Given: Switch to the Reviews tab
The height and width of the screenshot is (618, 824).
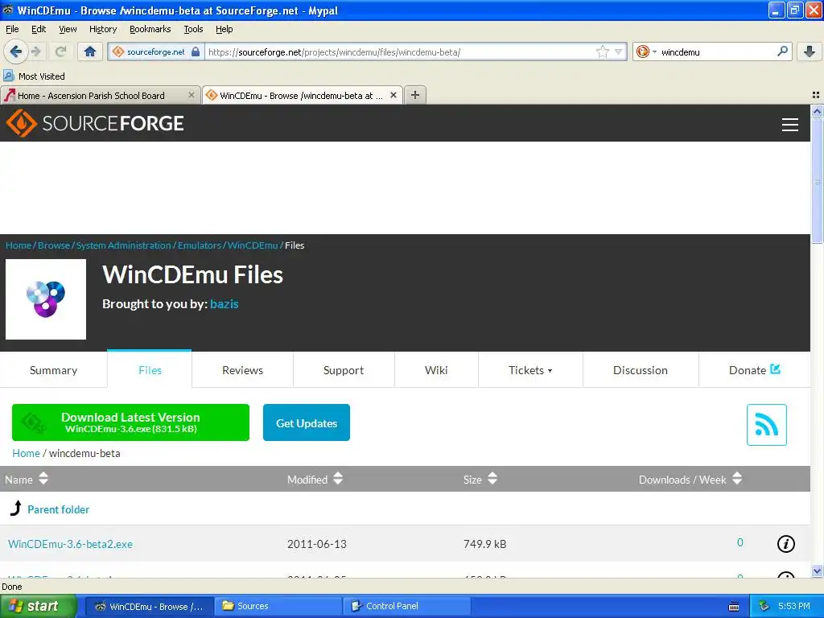Looking at the screenshot, I should point(242,370).
